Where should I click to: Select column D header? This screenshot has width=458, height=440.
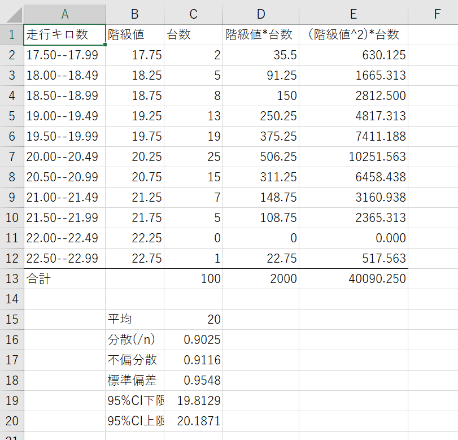click(261, 14)
